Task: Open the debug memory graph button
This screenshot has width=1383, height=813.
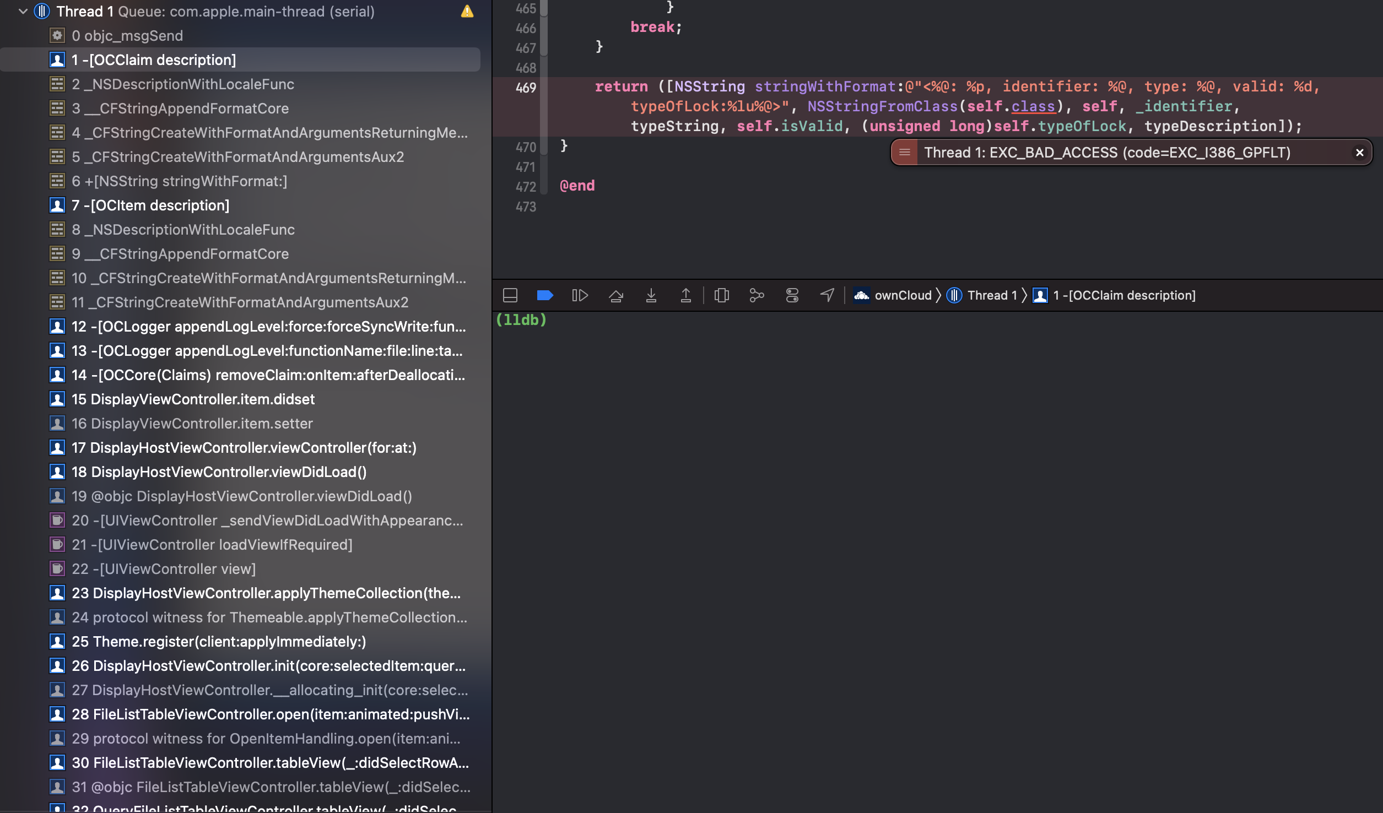Action: (x=757, y=296)
